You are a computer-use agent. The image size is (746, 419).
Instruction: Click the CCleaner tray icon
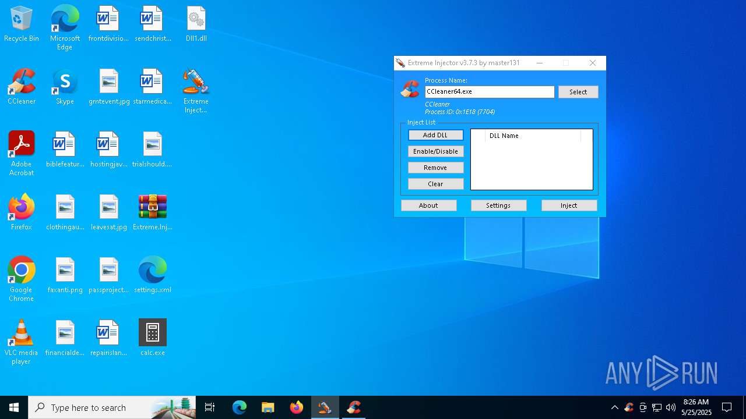coord(629,407)
